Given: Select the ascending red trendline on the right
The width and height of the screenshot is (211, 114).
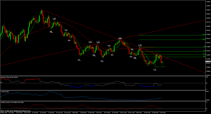Looking at the screenshot, I should click(x=175, y=27).
